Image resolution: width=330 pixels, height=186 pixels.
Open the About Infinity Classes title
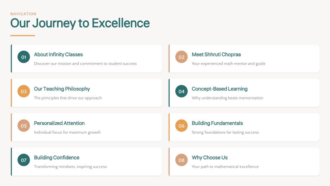coord(58,54)
